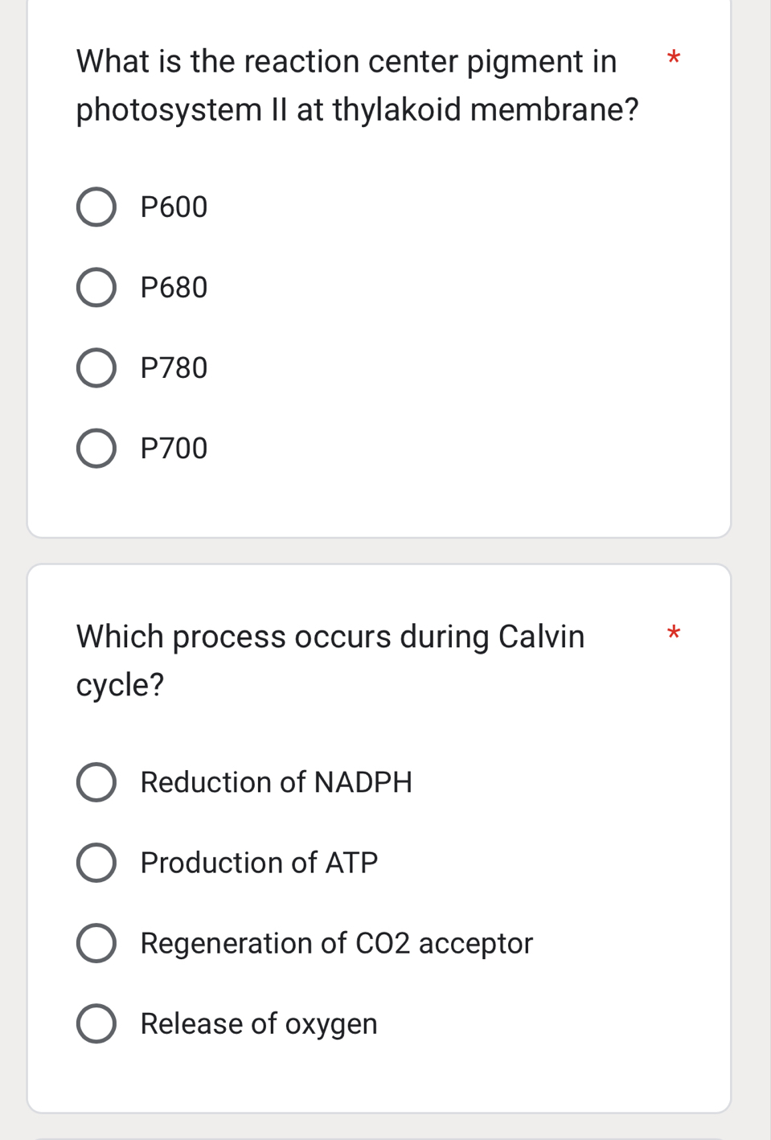771x1140 pixels.
Task: Click the Calvin cycle question text
Action: point(330,659)
